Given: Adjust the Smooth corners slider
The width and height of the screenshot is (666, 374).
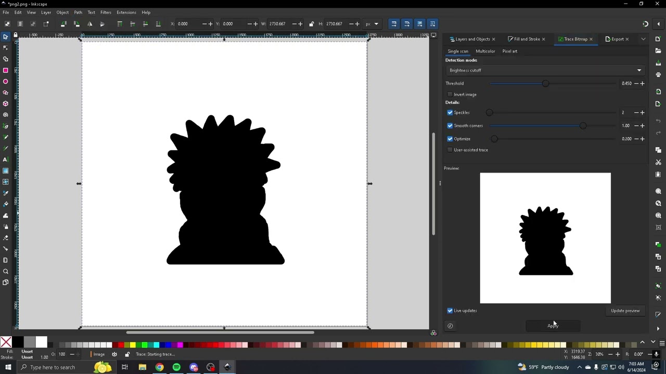Looking at the screenshot, I should pos(553,126).
